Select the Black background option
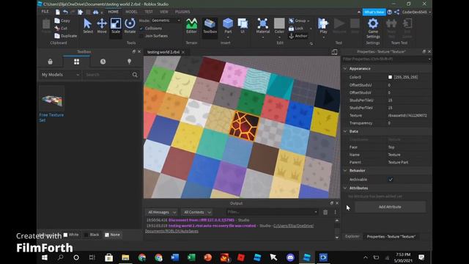This screenshot has width=469, height=264. click(x=92, y=235)
